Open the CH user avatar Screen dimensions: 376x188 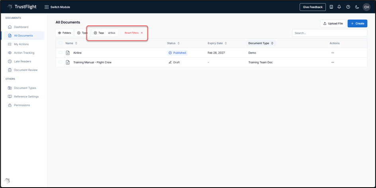click(x=366, y=7)
